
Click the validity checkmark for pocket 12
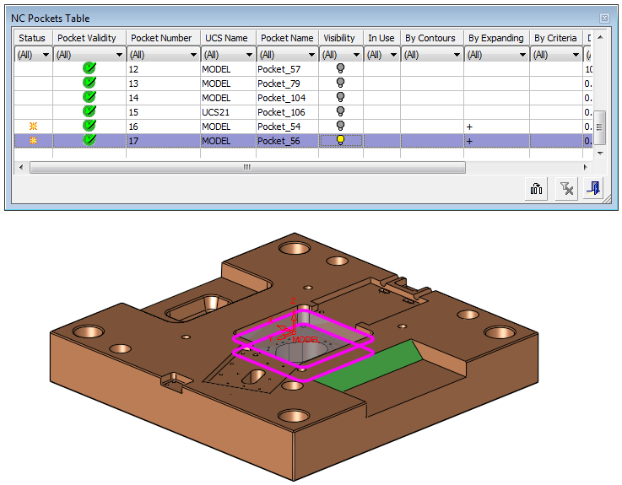[x=89, y=69]
